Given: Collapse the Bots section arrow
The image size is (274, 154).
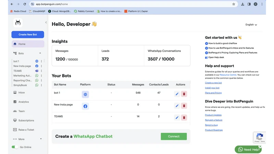Looking at the screenshot, I should [40, 53].
